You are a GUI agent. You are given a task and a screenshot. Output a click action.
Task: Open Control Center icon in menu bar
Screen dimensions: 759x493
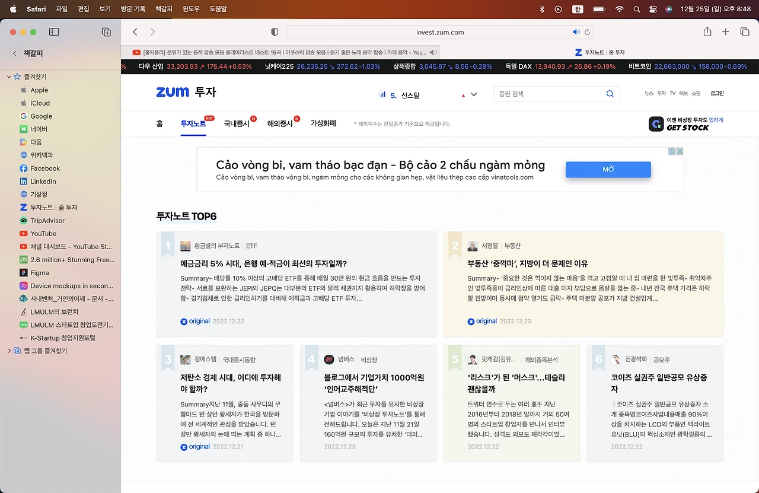[653, 9]
